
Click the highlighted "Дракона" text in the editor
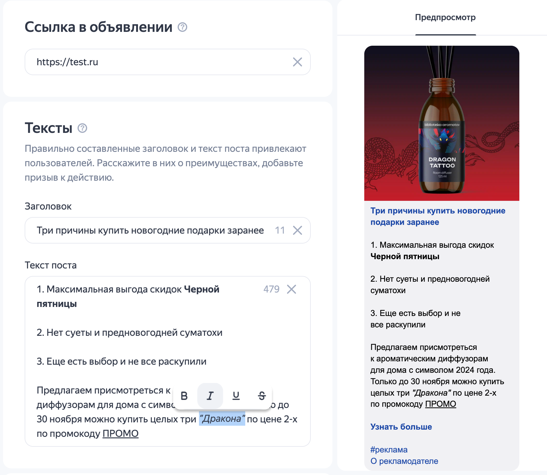222,419
